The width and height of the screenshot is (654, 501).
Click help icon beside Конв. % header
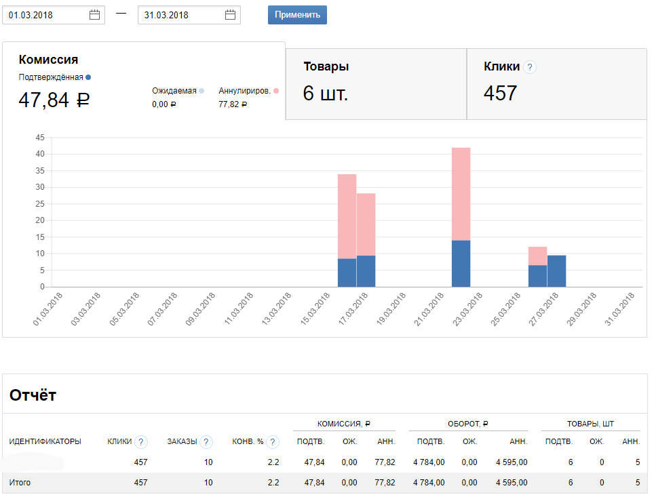pyautogui.click(x=272, y=442)
